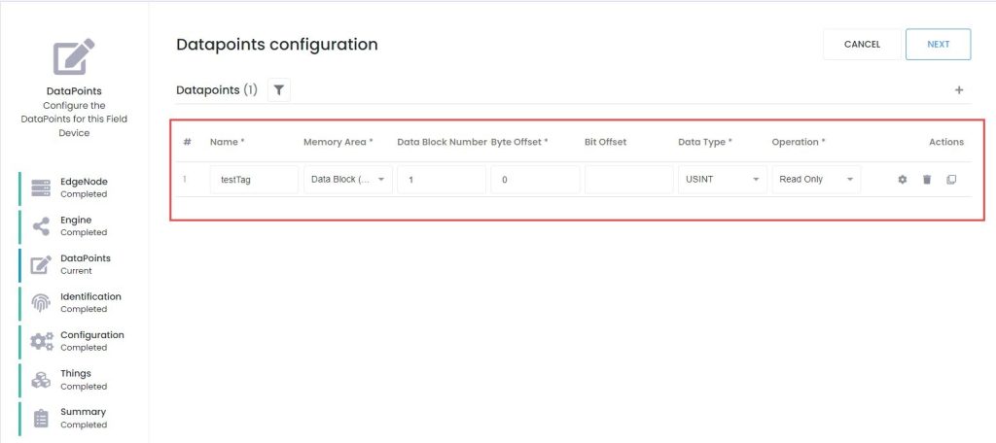Click the NEXT button
This screenshot has width=996, height=443.
point(939,45)
